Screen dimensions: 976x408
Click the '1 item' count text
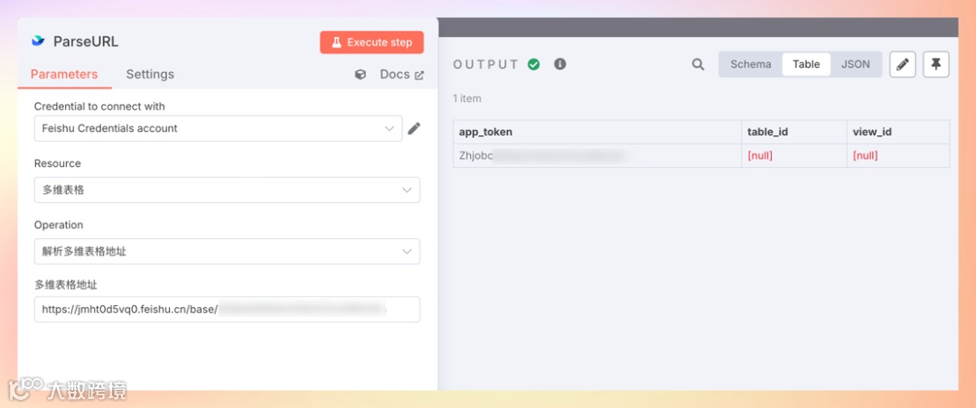pos(467,98)
